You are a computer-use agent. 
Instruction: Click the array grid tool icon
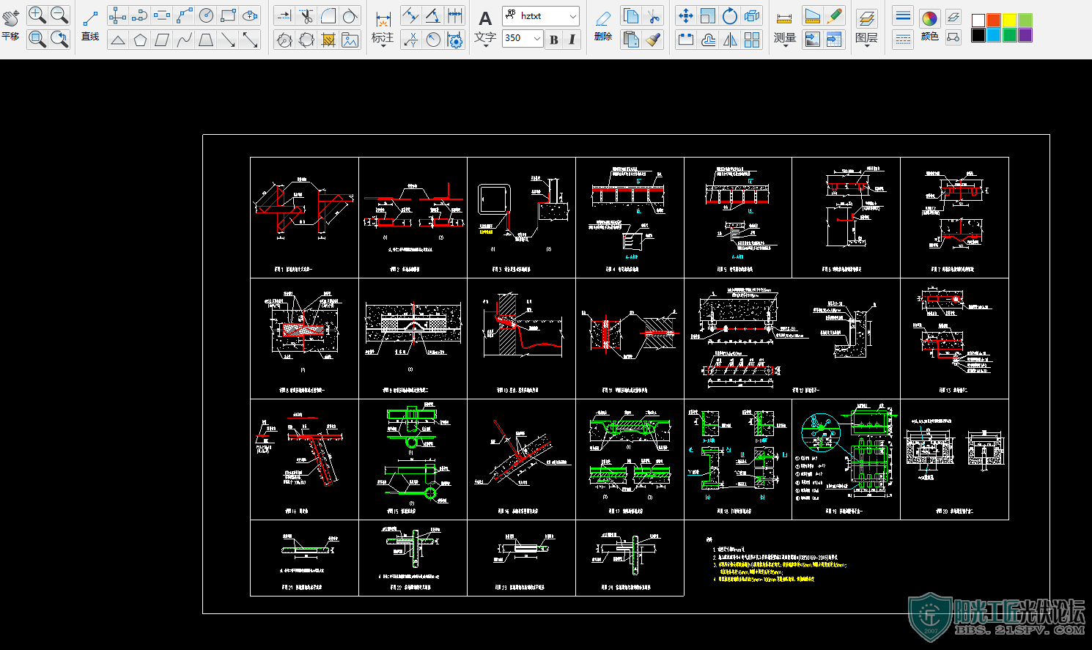pos(752,40)
